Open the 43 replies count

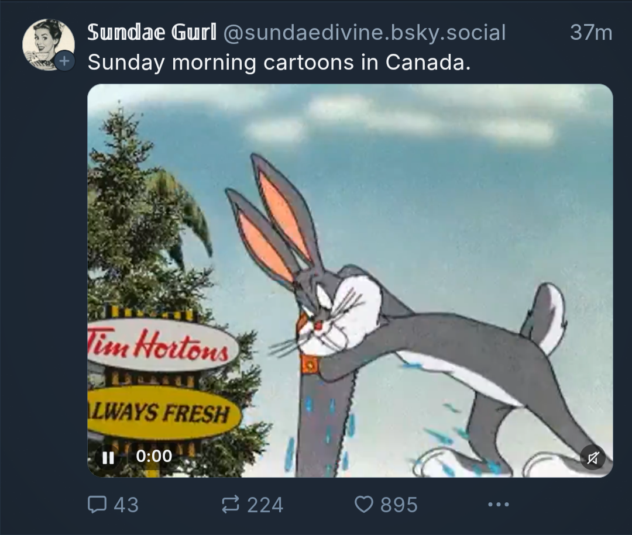pos(126,505)
